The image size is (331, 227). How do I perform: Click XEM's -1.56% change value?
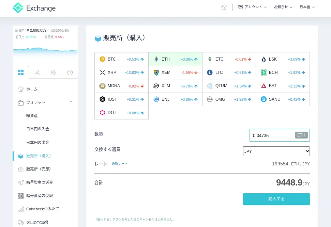[187, 73]
